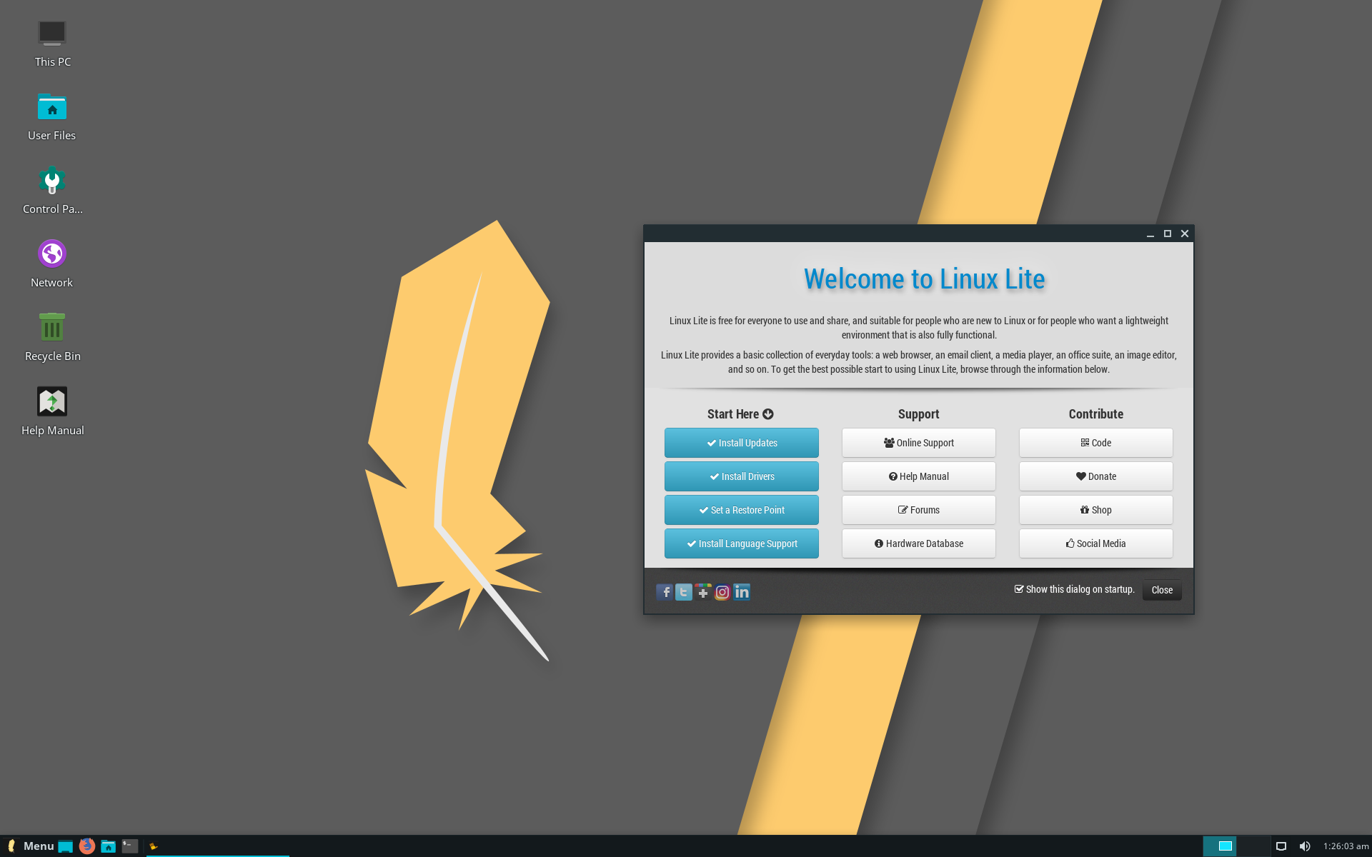
Task: Click the Code button under Contribute
Action: pyautogui.click(x=1096, y=443)
